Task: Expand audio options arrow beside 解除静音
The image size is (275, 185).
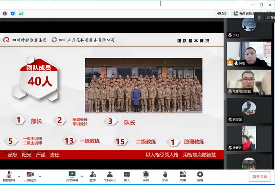Action: point(19,176)
